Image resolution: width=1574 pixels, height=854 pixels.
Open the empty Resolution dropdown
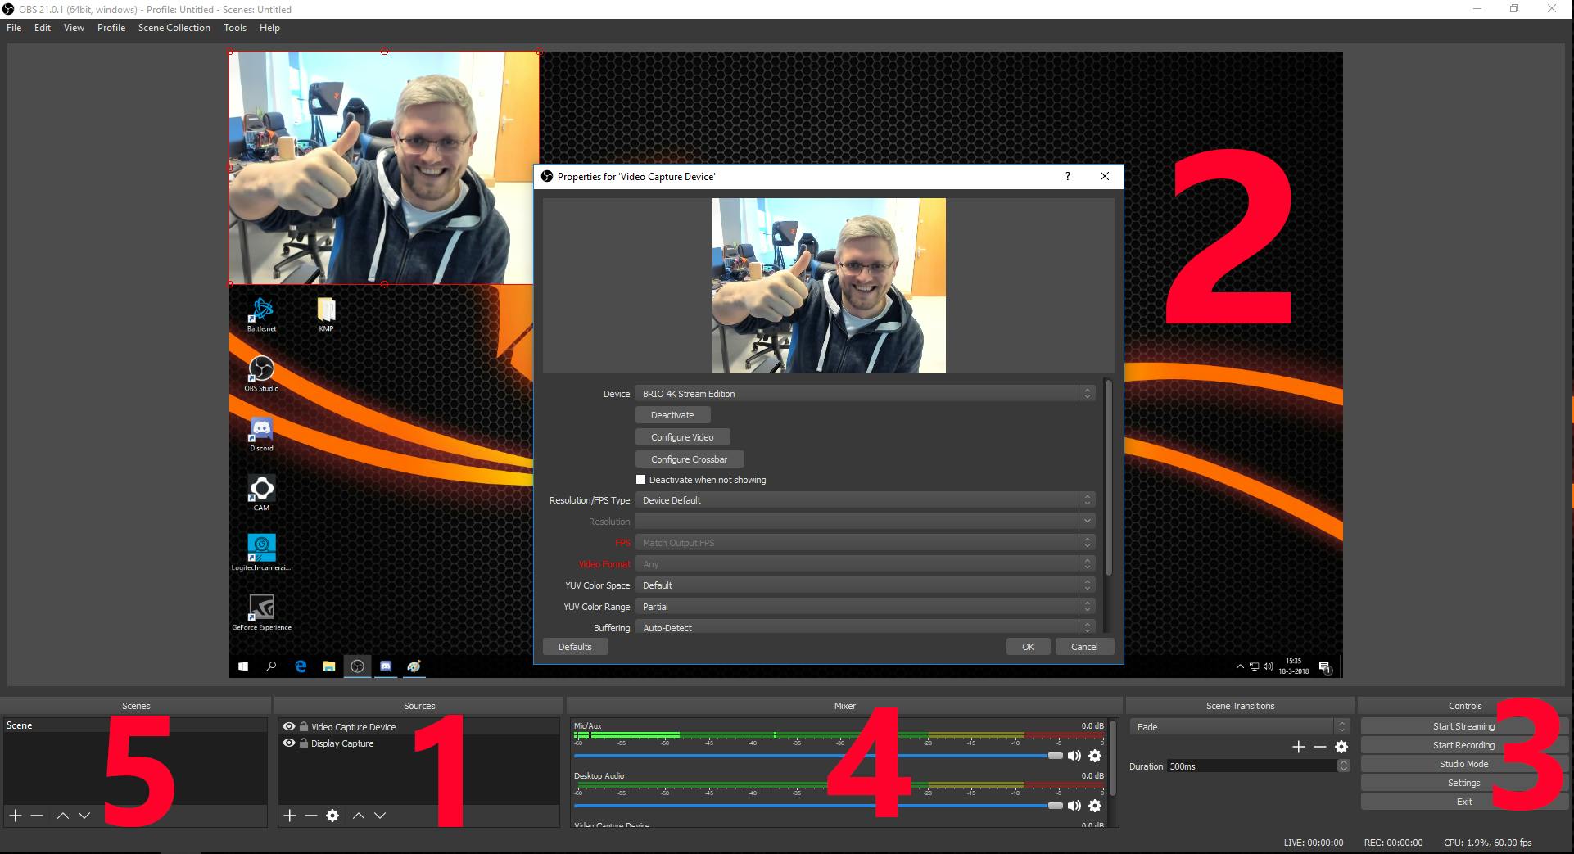click(865, 522)
